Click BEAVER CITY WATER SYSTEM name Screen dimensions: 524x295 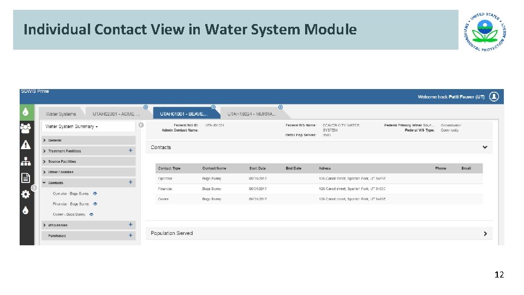pos(341,128)
